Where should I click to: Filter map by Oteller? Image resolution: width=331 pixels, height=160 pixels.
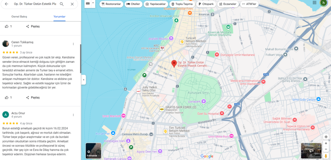tap(133, 4)
